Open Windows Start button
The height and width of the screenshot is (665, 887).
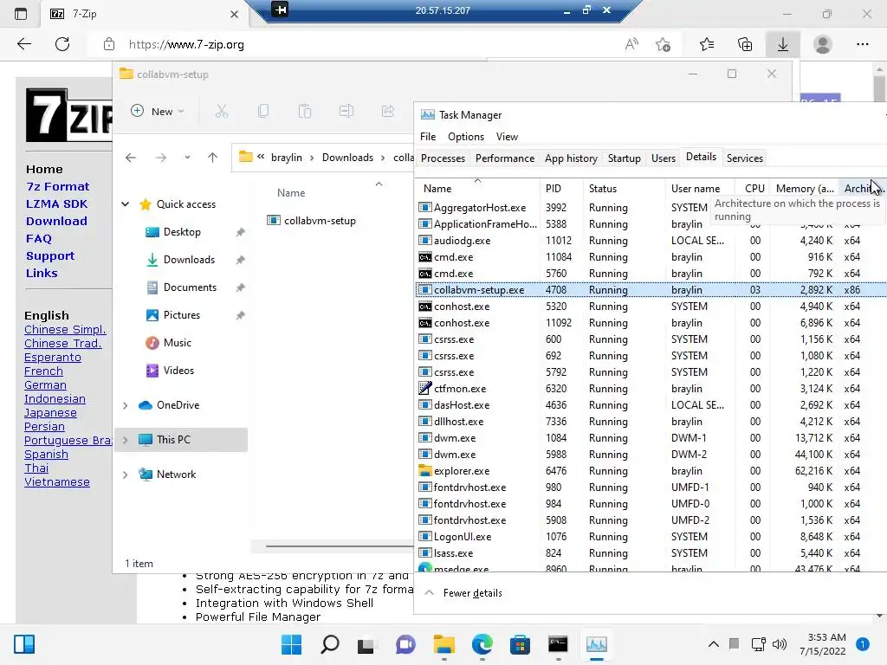click(x=291, y=644)
